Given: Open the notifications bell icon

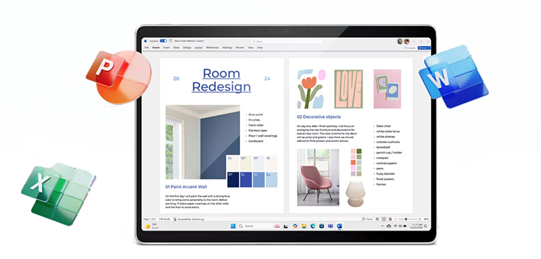Looking at the screenshot, I should pos(425,226).
